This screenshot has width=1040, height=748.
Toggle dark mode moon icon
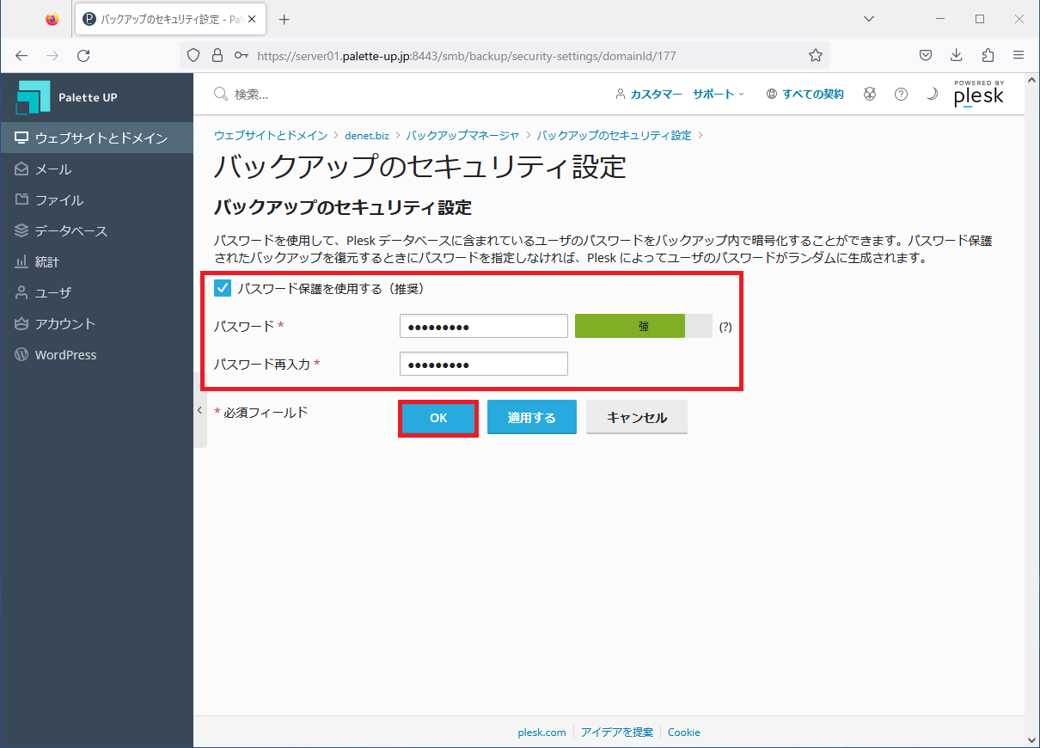(932, 95)
